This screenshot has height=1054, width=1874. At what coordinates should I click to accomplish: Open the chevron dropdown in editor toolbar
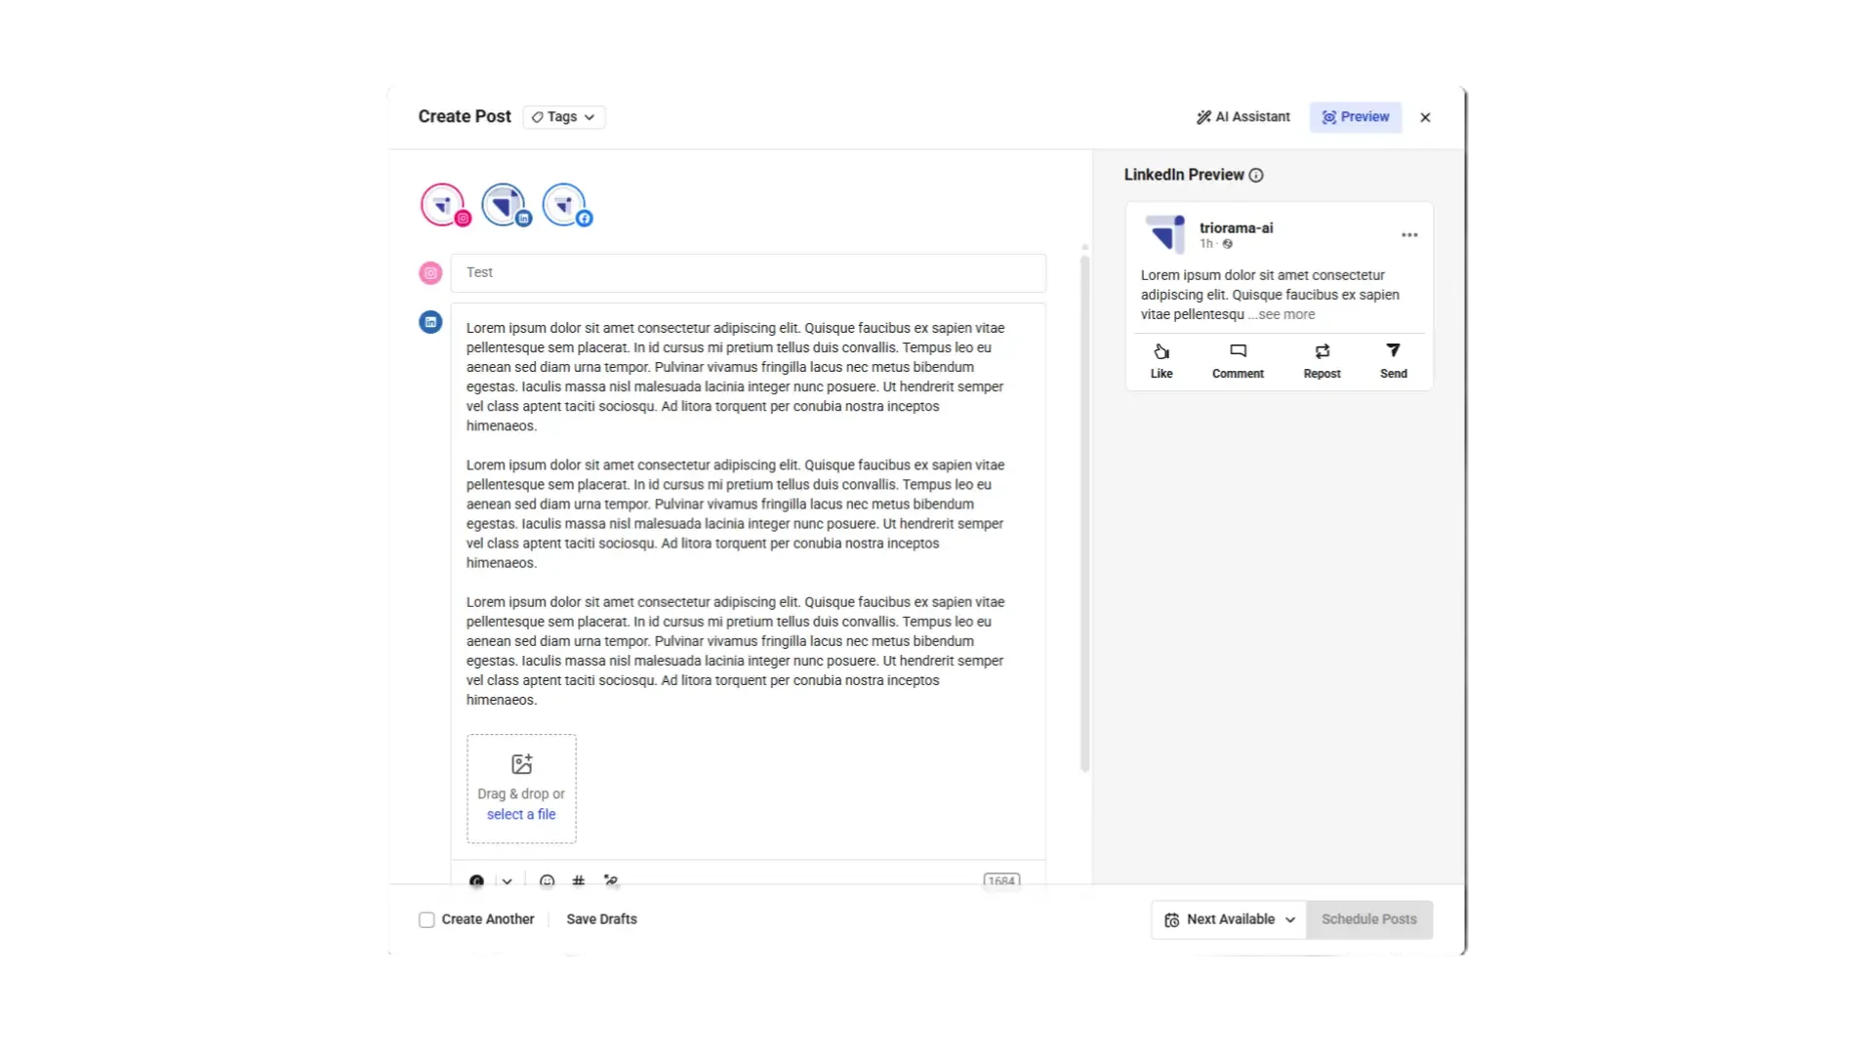tap(507, 881)
